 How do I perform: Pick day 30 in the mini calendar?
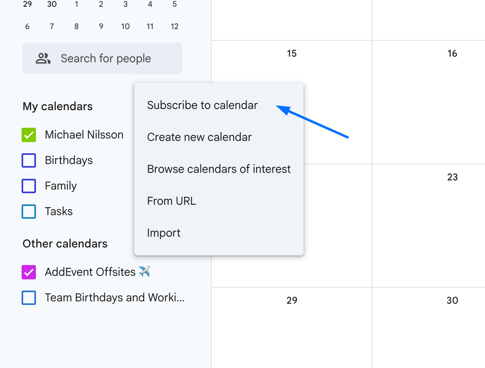point(52,4)
